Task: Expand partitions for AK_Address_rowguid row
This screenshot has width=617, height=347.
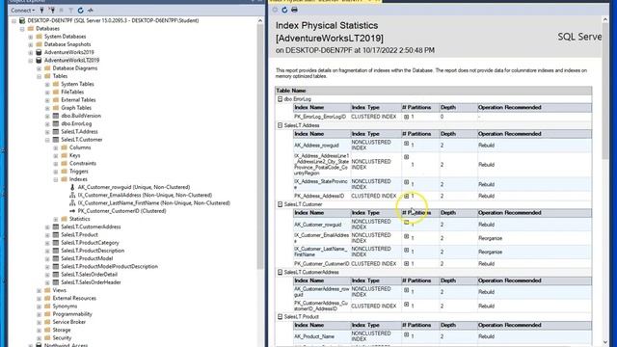Action: pos(406,144)
